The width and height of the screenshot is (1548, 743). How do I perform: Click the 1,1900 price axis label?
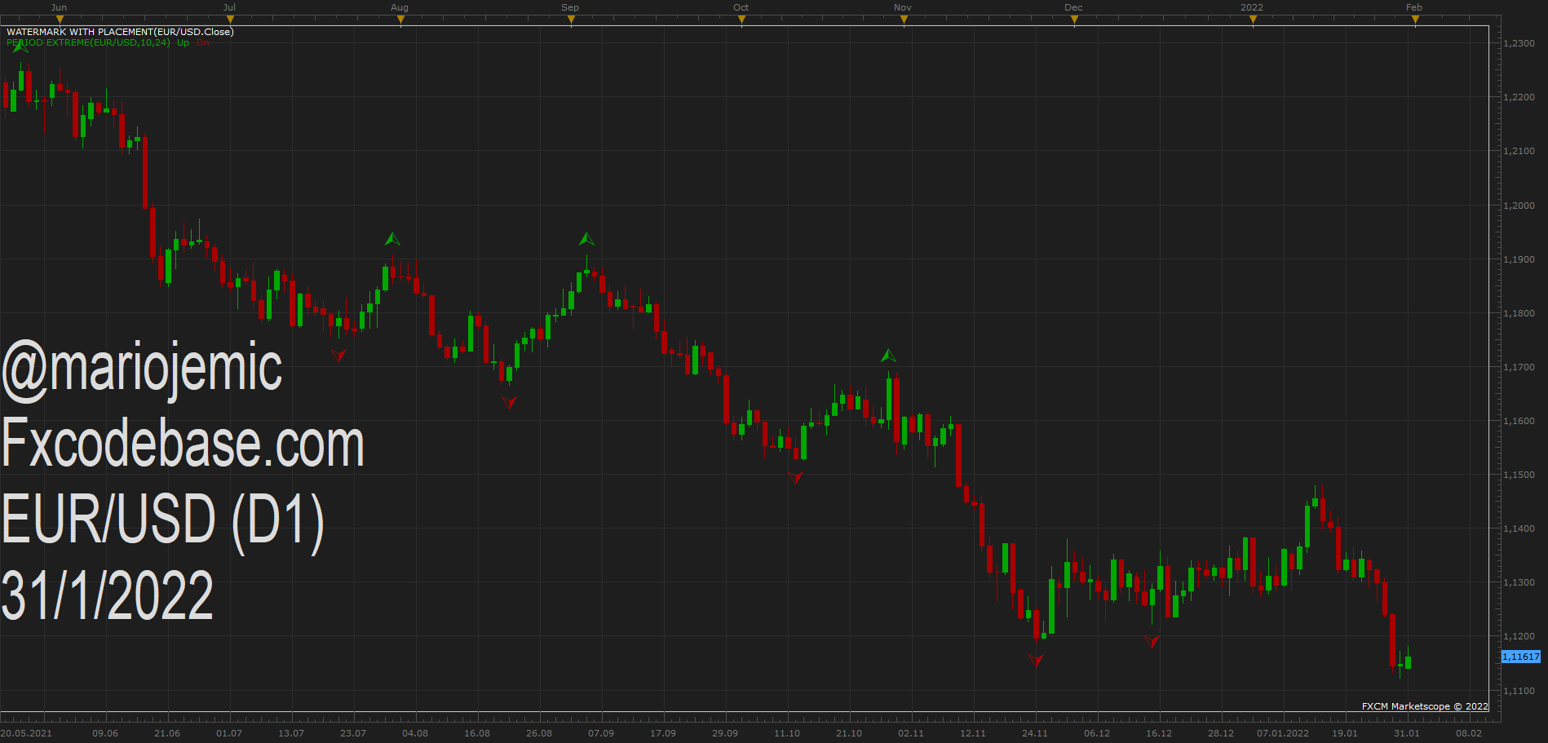pyautogui.click(x=1519, y=259)
